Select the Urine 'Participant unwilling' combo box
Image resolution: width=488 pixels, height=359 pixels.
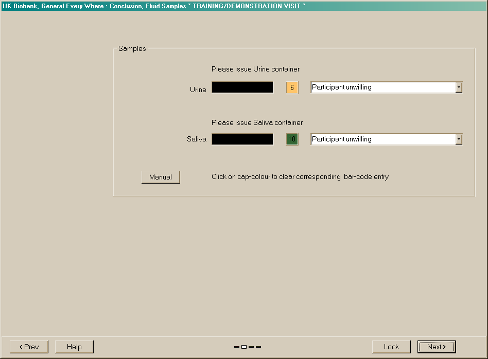(382, 87)
